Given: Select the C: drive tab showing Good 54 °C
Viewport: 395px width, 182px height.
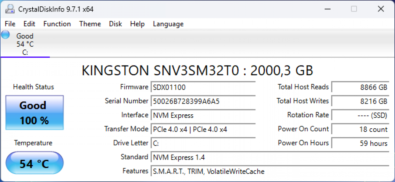Looking at the screenshot, I should (x=25, y=44).
